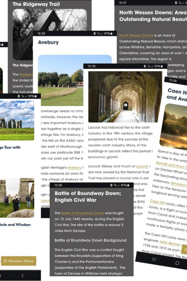View Stonehenge photo under blue cloudy sky
Screen dimensions: 187x281
click(x=17, y=120)
